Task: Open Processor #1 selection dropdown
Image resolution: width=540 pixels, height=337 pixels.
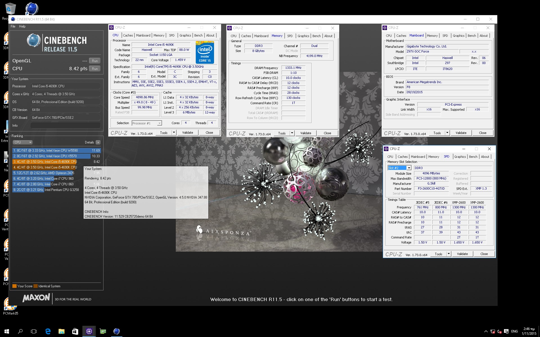Action: pyautogui.click(x=147, y=123)
